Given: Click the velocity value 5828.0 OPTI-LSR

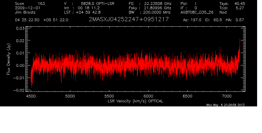Looking at the screenshot, I should (x=98, y=4).
